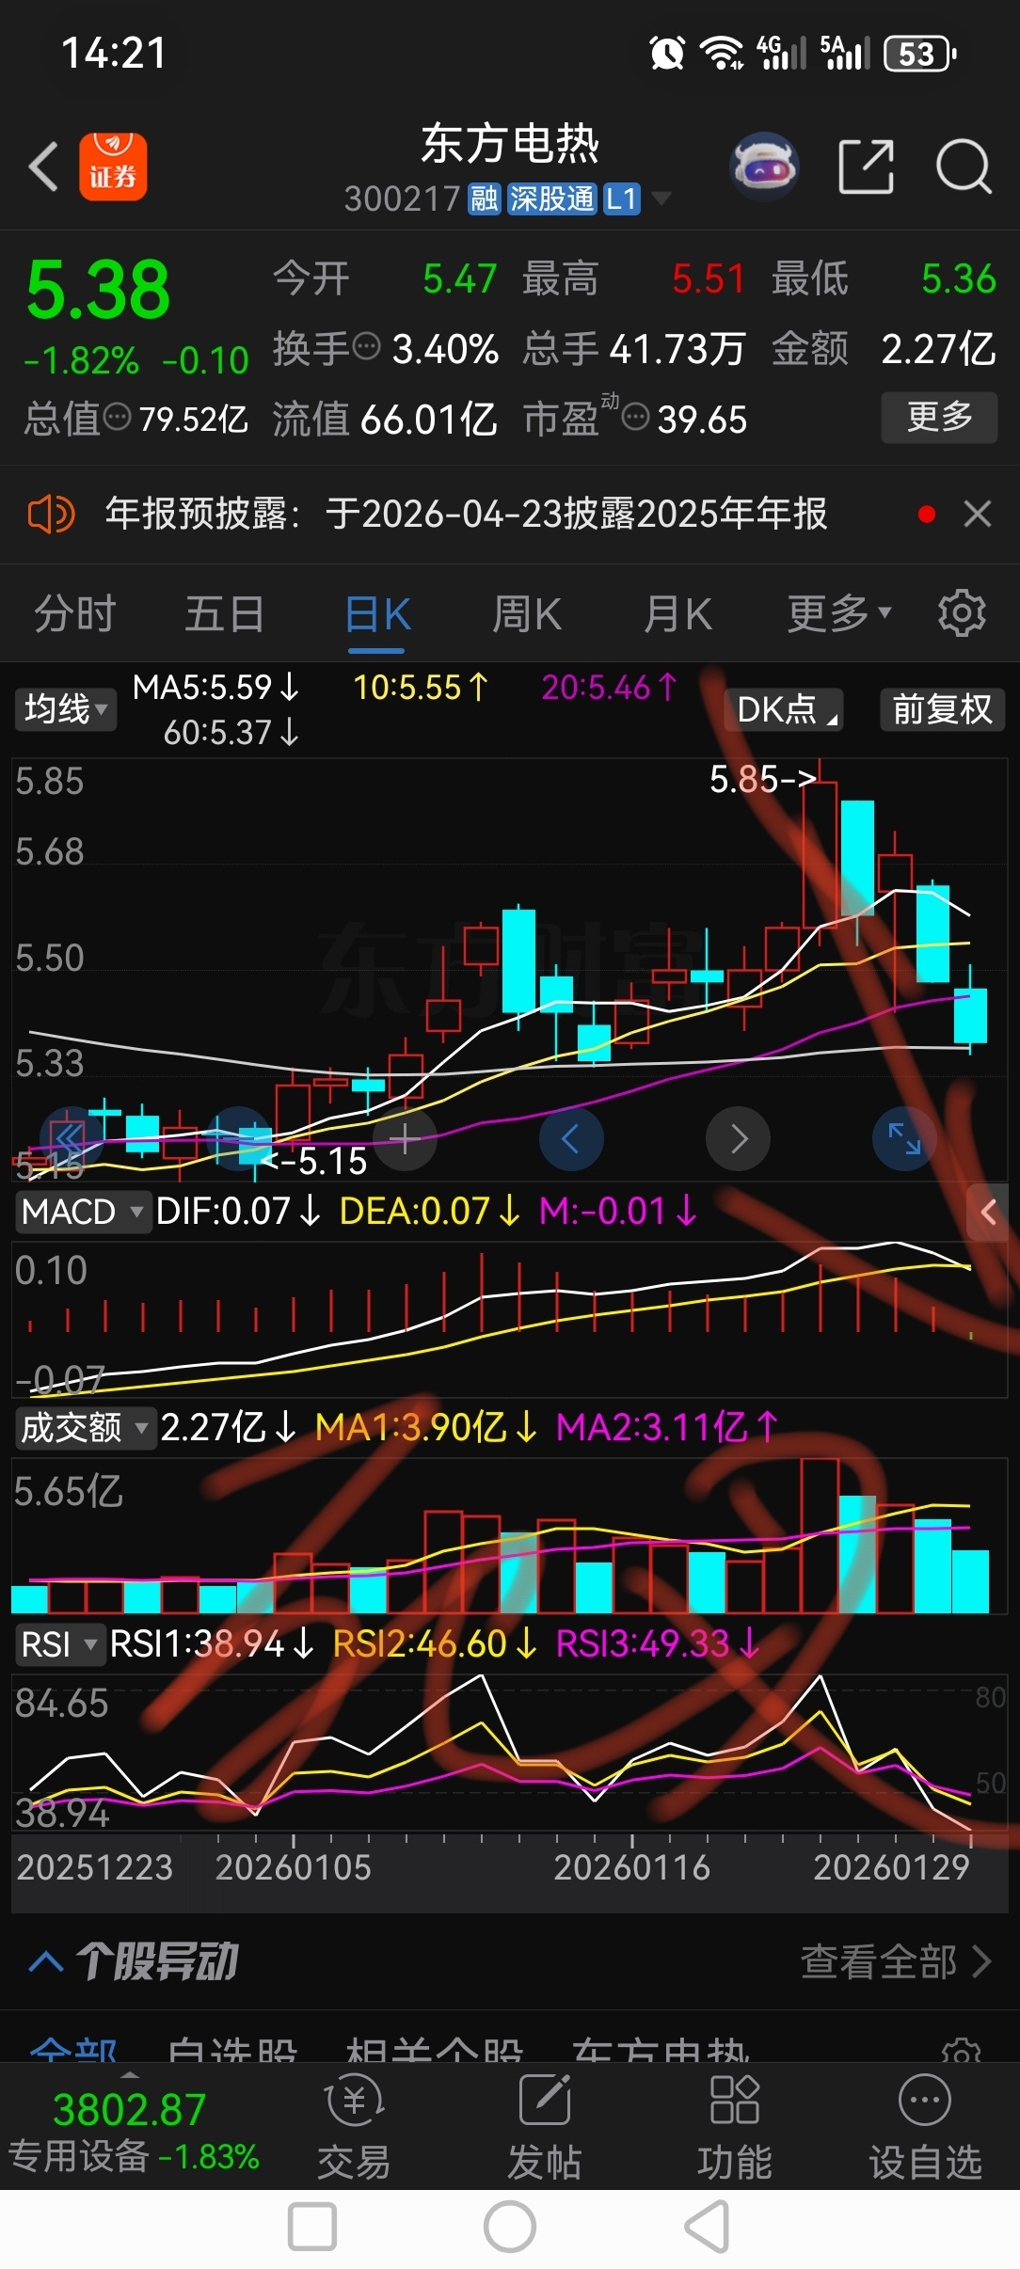Image resolution: width=1020 pixels, height=2269 pixels.
Task: Move chart right with gray arrow button
Action: 738,1138
